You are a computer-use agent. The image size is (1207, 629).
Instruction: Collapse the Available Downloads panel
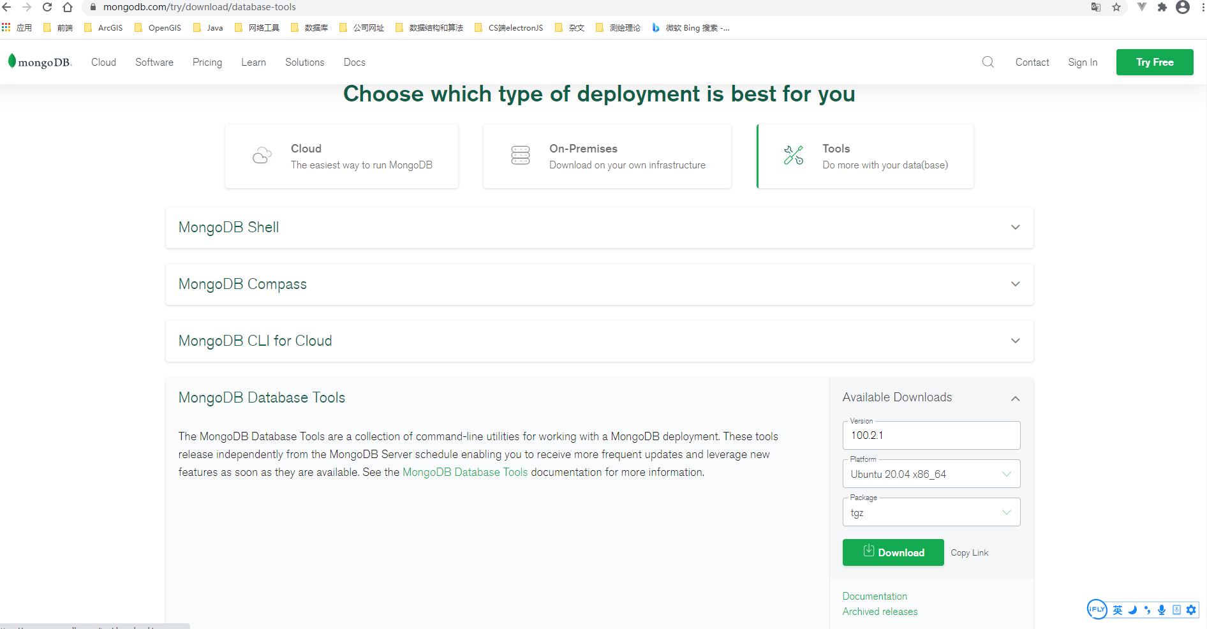(x=1015, y=398)
